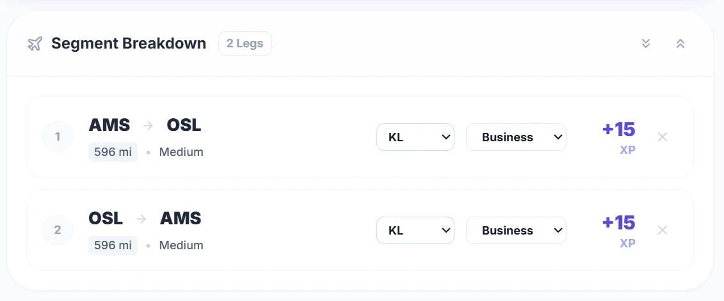Click the number 1 segment badge
Image resolution: width=724 pixels, height=301 pixels.
[58, 137]
